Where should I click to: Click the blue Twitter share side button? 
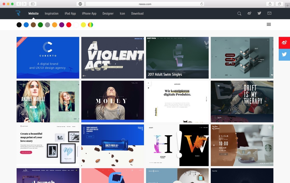tap(284, 55)
